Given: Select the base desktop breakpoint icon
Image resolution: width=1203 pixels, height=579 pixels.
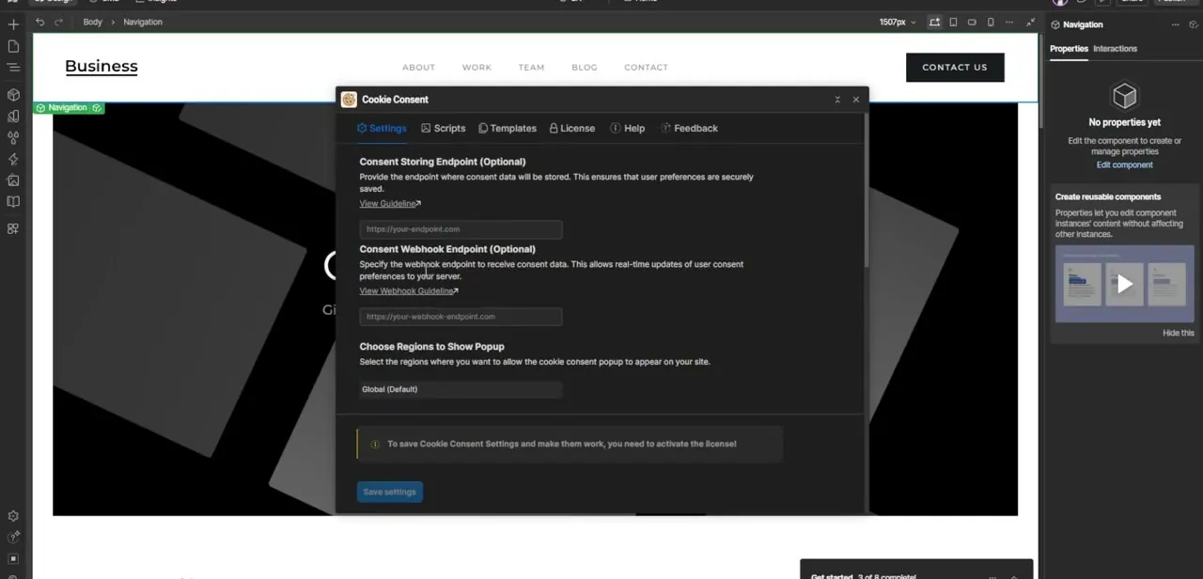Looking at the screenshot, I should (x=934, y=22).
